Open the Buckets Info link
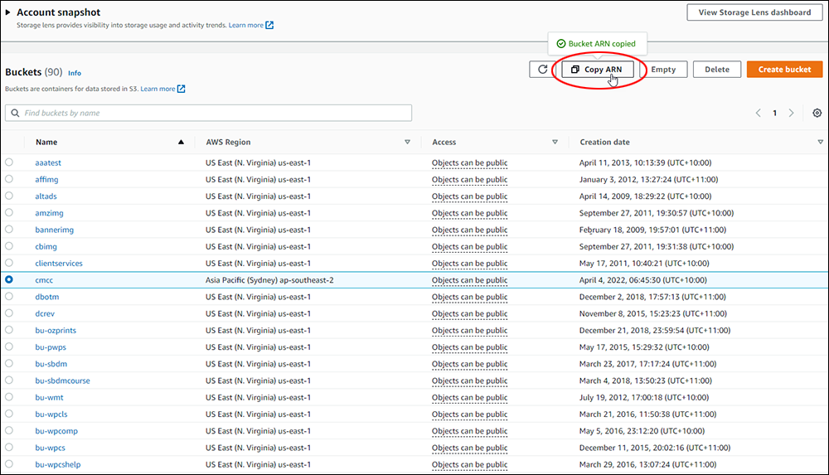Image resolution: width=829 pixels, height=475 pixels. [75, 73]
